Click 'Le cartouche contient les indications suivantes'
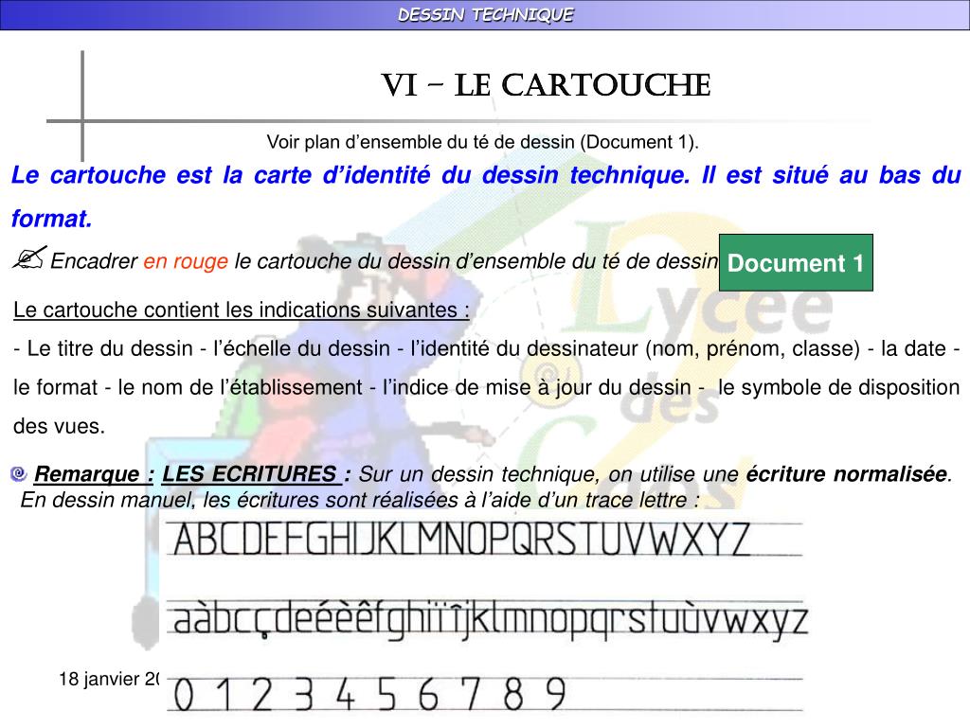Screen dimensions: 970x727 click(x=242, y=310)
